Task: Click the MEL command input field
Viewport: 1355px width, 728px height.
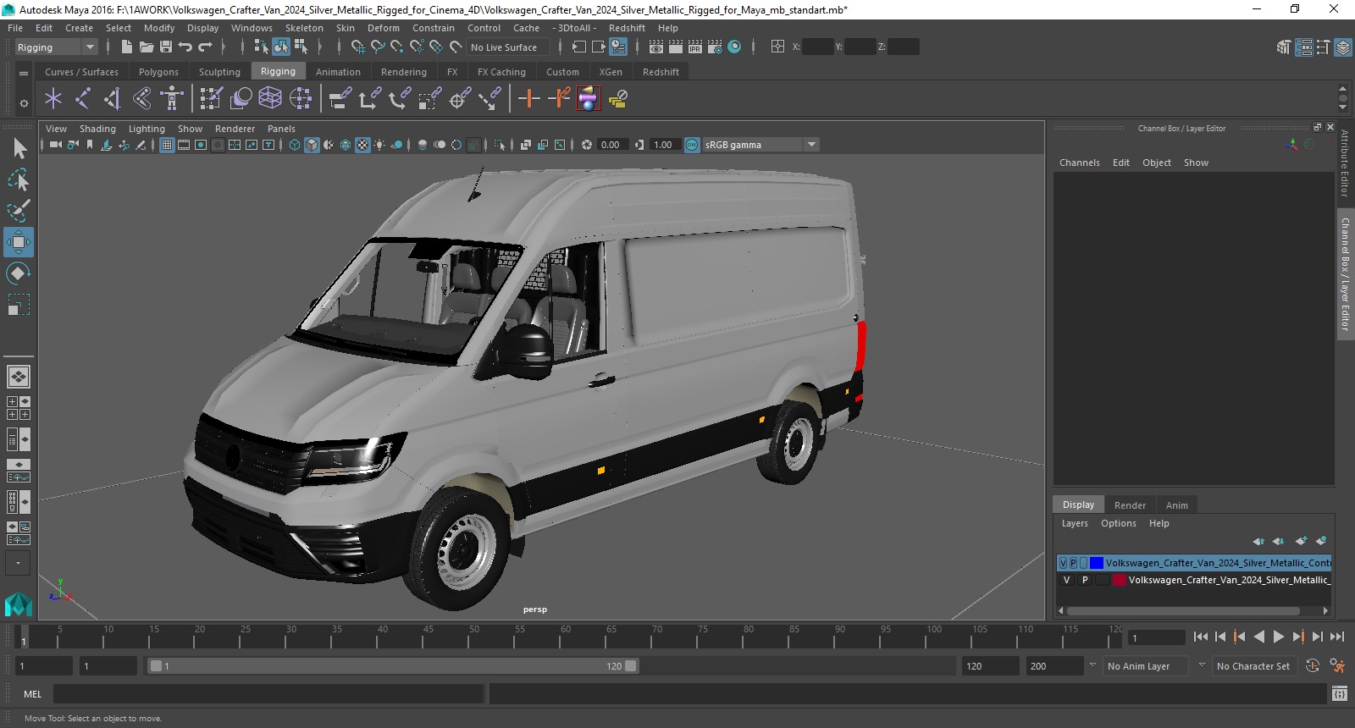Action: coord(268,694)
